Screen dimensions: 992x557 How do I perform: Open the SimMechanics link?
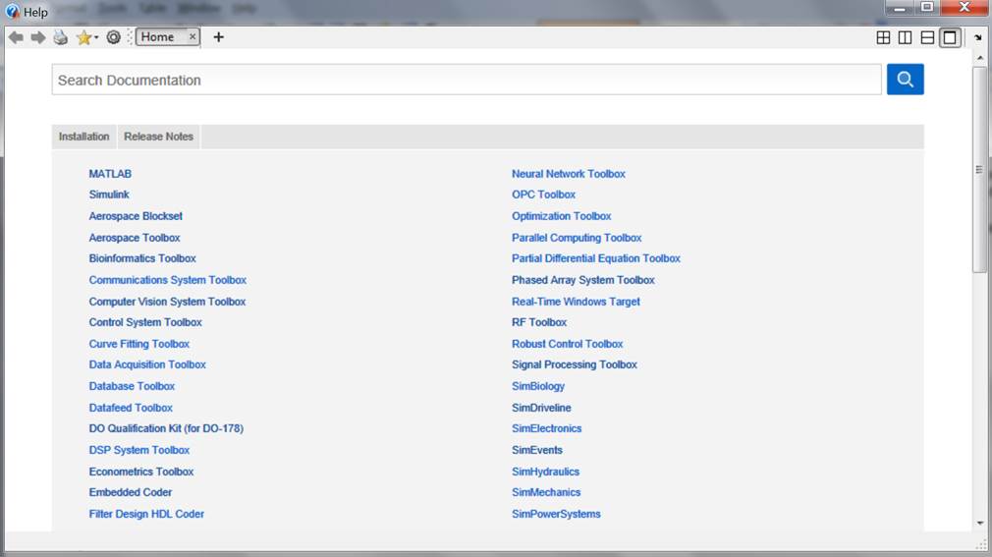click(x=546, y=492)
